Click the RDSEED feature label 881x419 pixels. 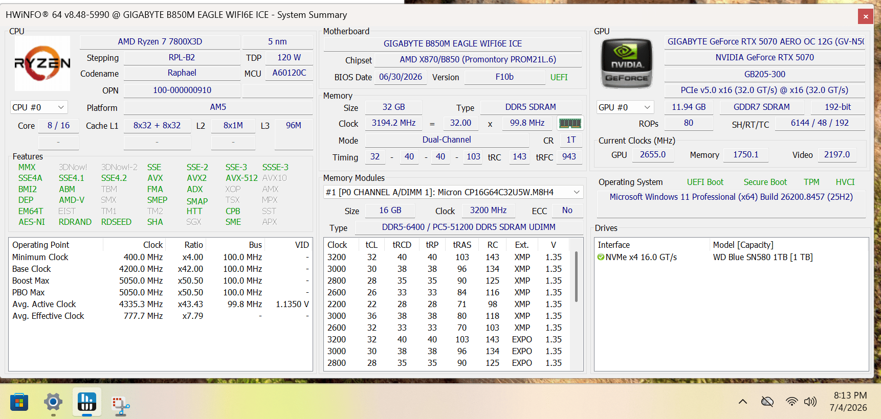coord(116,222)
